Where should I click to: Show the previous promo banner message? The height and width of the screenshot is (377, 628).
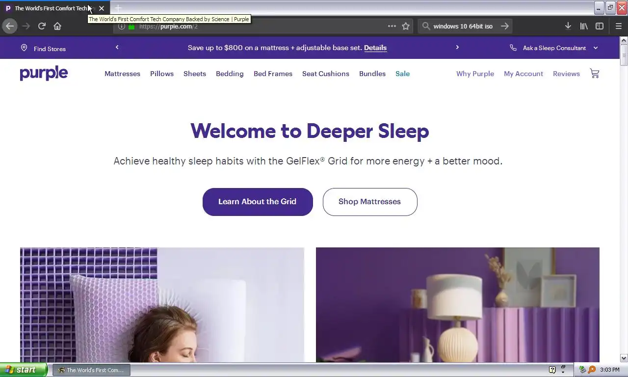[x=117, y=47]
